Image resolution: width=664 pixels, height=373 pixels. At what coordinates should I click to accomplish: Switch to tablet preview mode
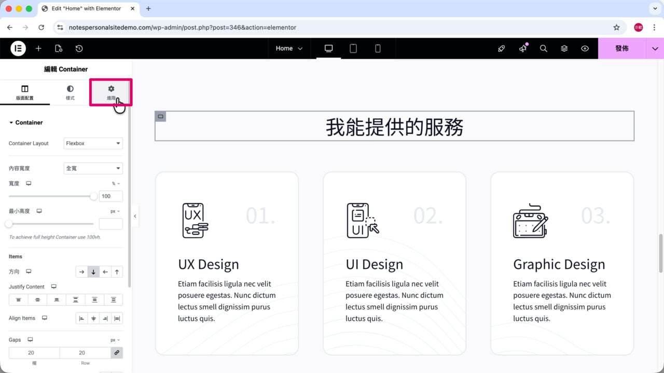pyautogui.click(x=353, y=48)
